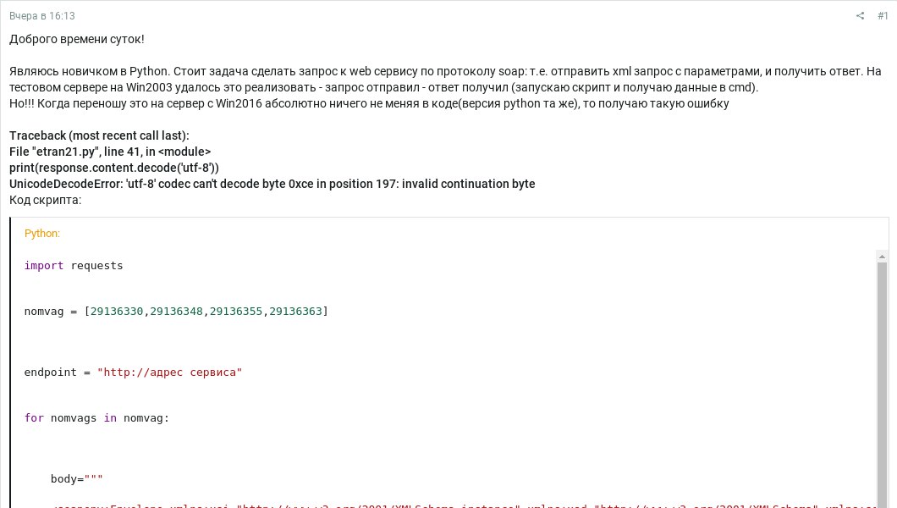Open the #1 post permalink
This screenshot has width=897, height=508.
tap(883, 16)
